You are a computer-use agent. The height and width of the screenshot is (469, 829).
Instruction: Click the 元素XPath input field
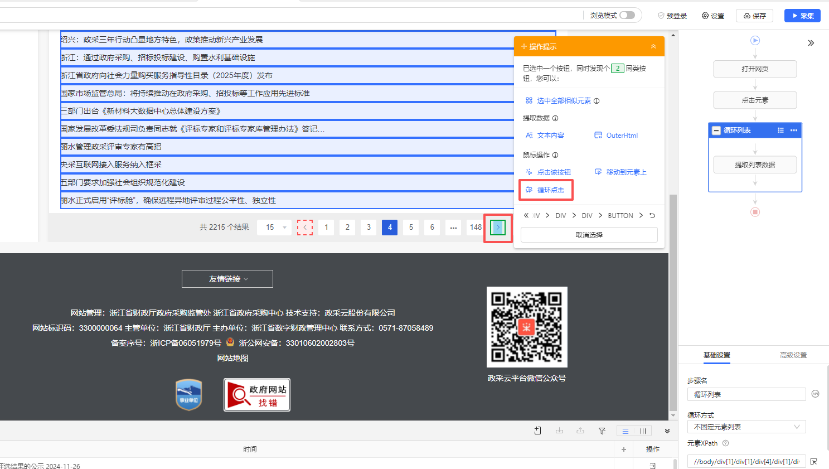[x=746, y=462]
